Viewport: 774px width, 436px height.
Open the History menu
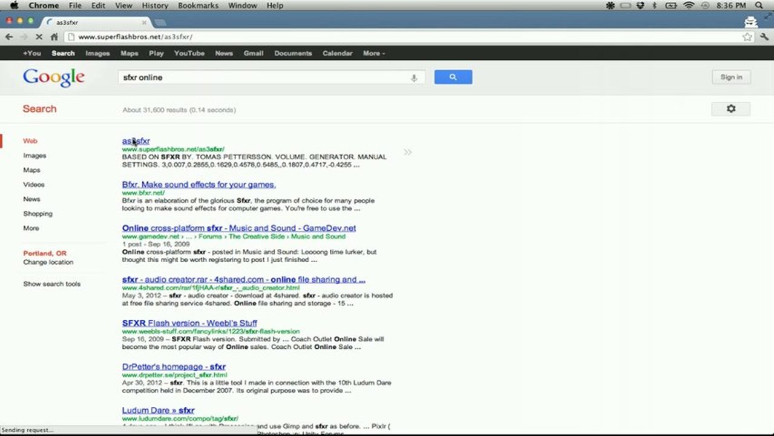(155, 5)
